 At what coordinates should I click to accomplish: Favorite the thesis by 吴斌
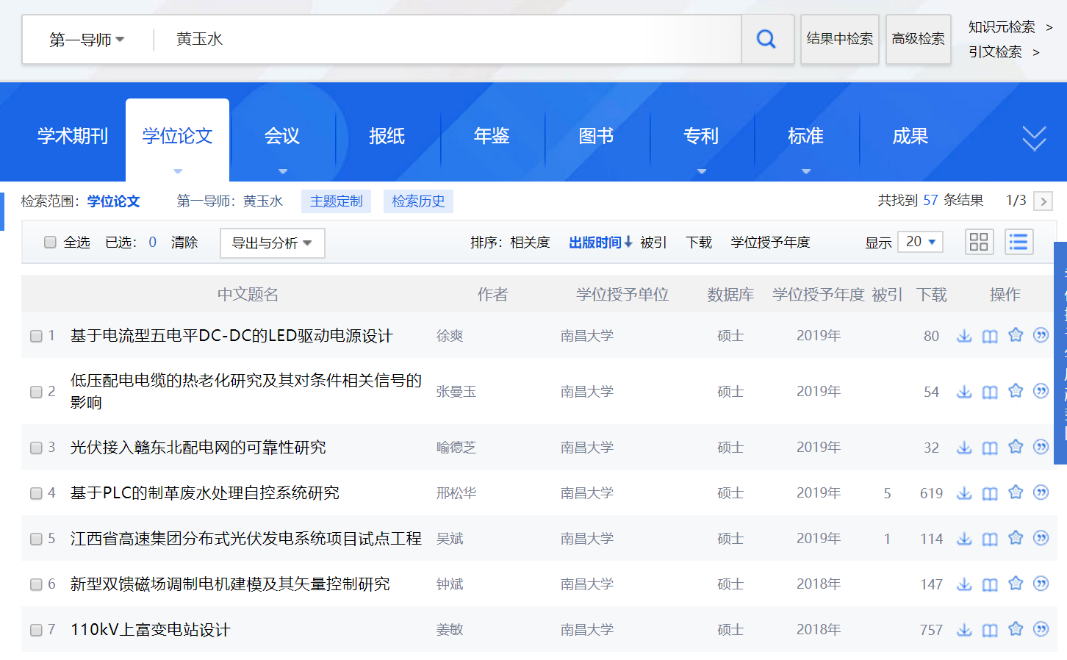pyautogui.click(x=1016, y=538)
